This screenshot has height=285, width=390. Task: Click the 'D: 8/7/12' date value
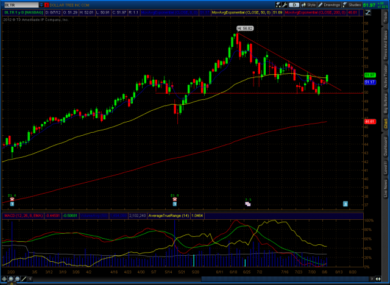tap(53, 12)
